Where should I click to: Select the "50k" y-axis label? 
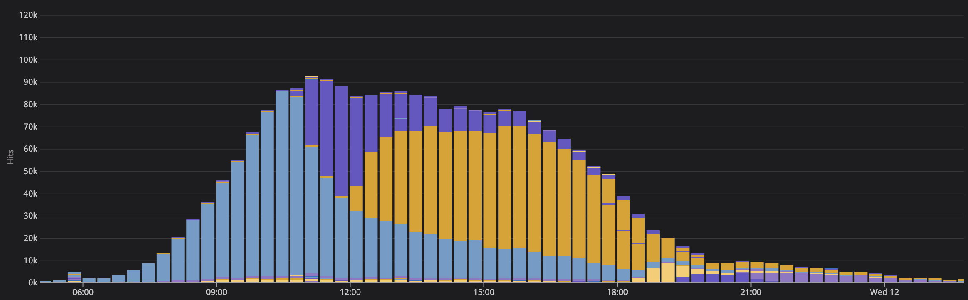coord(30,171)
